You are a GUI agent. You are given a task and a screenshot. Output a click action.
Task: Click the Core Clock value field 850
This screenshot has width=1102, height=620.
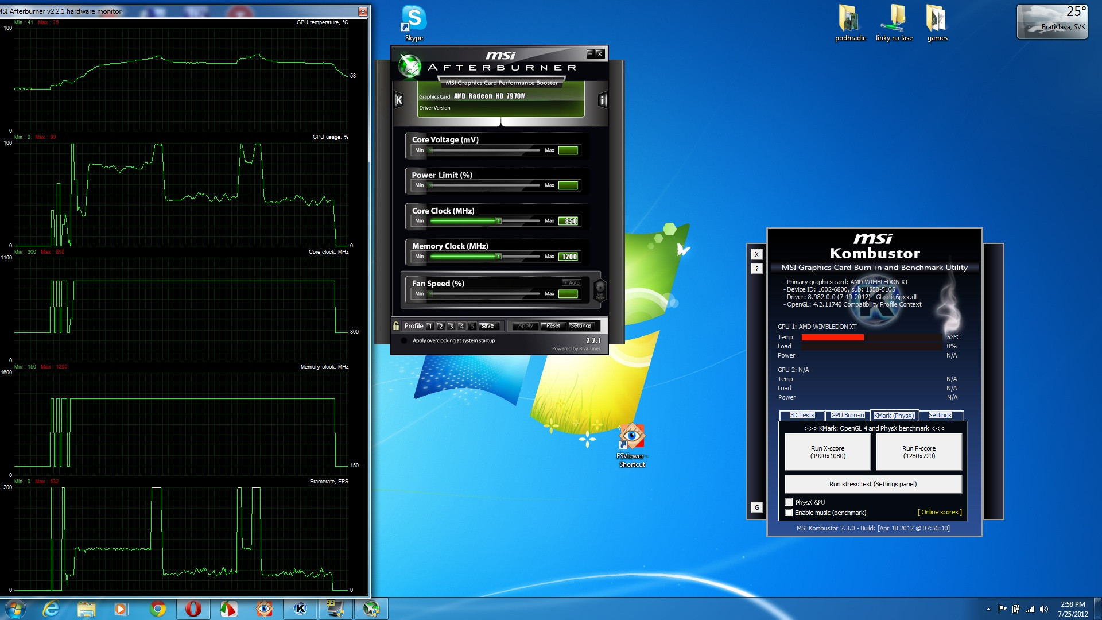[x=568, y=221]
